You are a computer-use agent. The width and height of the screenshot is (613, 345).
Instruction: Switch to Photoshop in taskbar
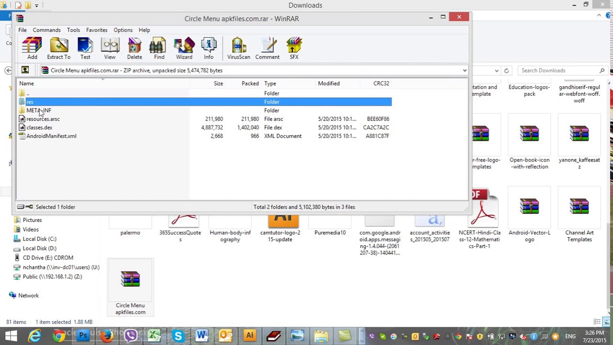82,336
